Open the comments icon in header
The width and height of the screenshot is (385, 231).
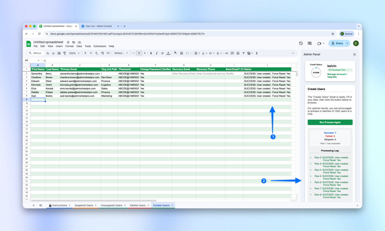[310, 44]
